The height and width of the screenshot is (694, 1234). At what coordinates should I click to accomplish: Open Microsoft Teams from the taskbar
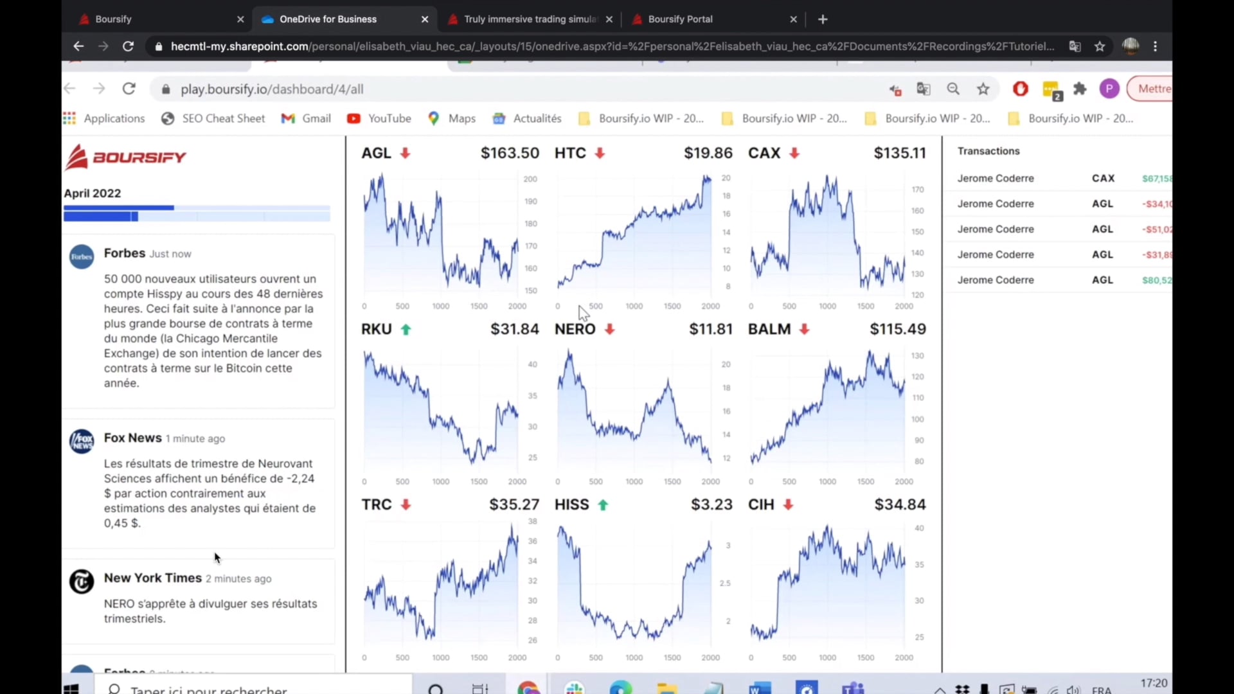pos(852,688)
